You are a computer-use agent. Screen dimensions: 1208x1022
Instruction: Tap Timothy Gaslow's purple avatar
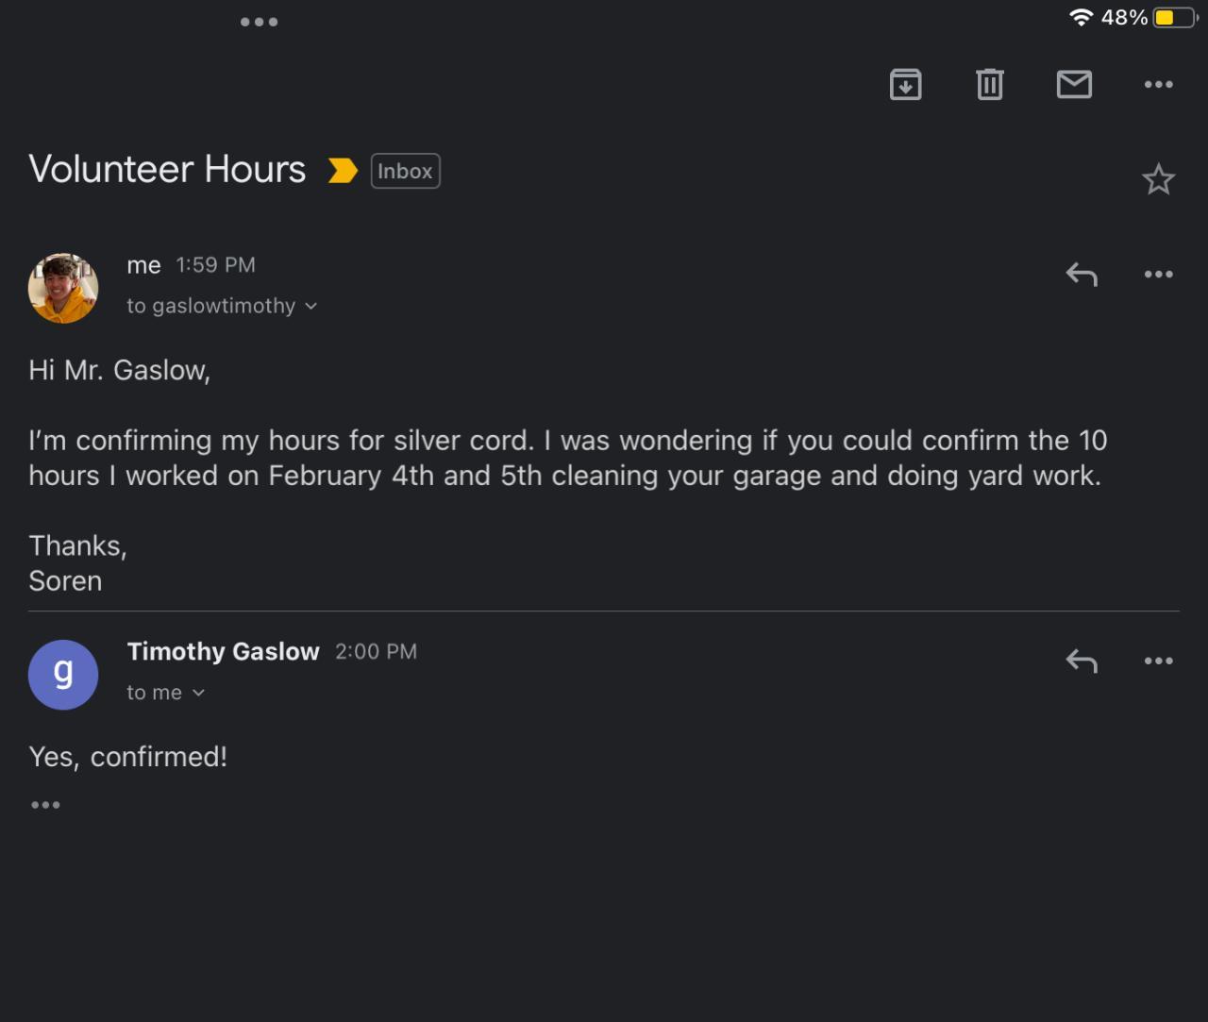(x=63, y=675)
